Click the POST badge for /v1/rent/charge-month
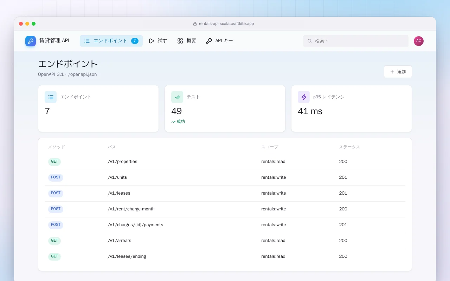The height and width of the screenshot is (281, 450). 56,209
